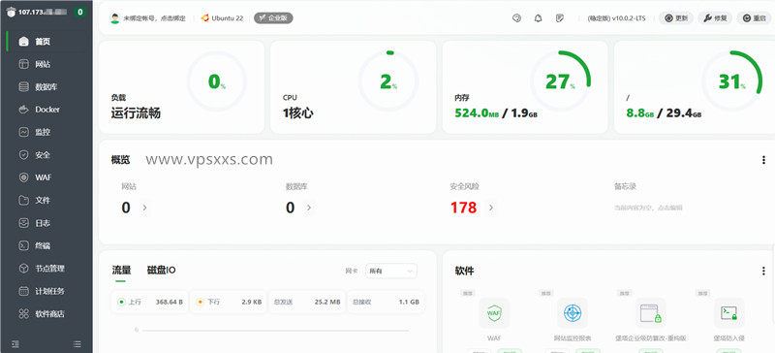Switch to the 磁盘IO tab
The width and height of the screenshot is (775, 353).
pyautogui.click(x=161, y=271)
